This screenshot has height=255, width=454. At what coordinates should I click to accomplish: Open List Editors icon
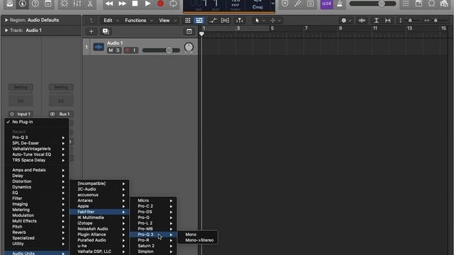coord(406,4)
